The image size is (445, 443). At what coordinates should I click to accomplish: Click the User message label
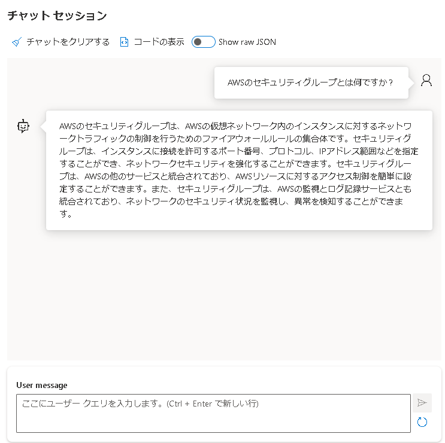click(x=42, y=385)
